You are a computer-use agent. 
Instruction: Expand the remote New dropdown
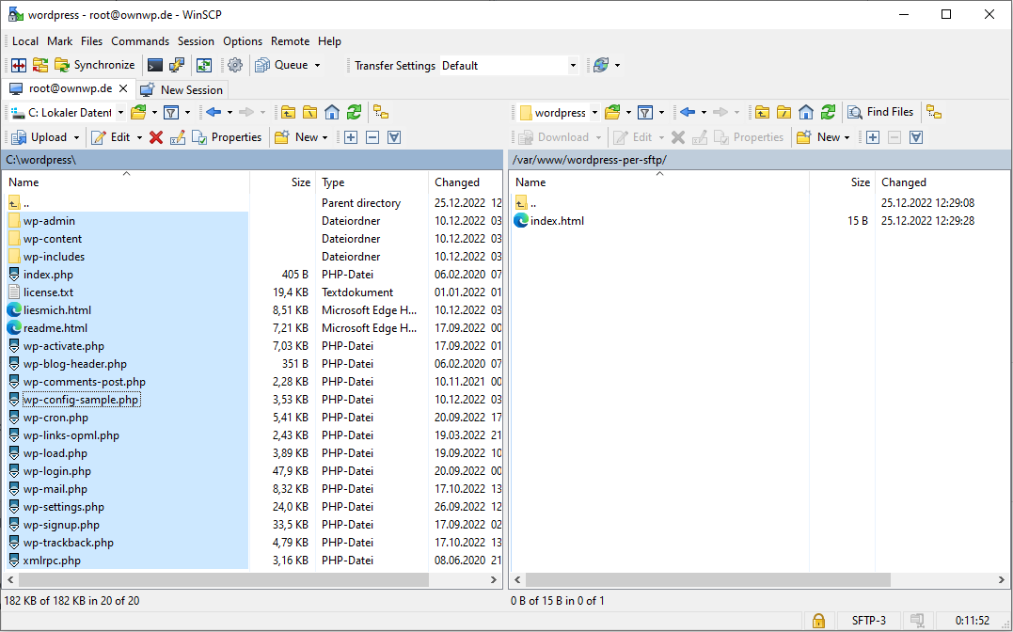[x=847, y=137]
